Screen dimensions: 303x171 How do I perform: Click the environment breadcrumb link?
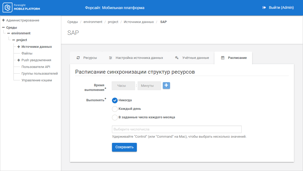(x=93, y=22)
